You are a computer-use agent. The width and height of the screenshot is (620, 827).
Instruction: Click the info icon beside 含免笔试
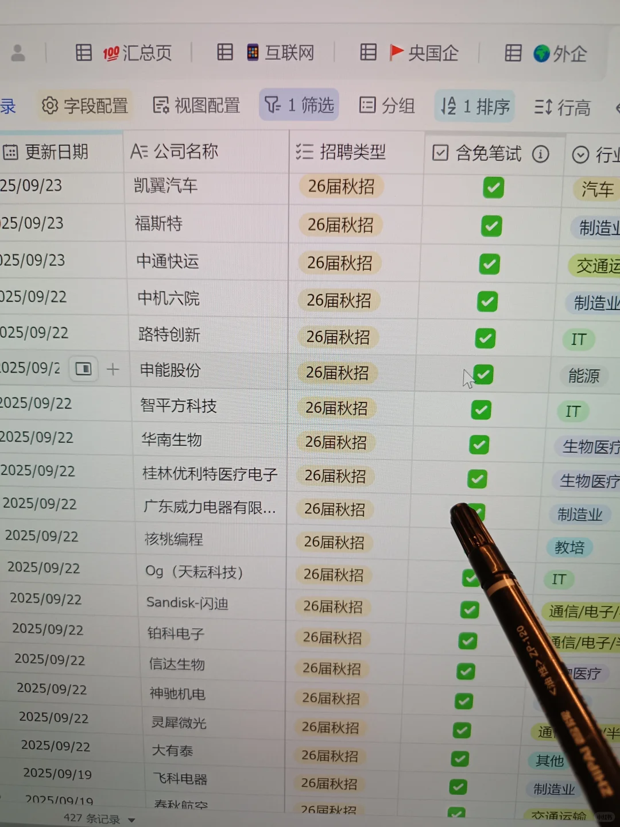540,154
